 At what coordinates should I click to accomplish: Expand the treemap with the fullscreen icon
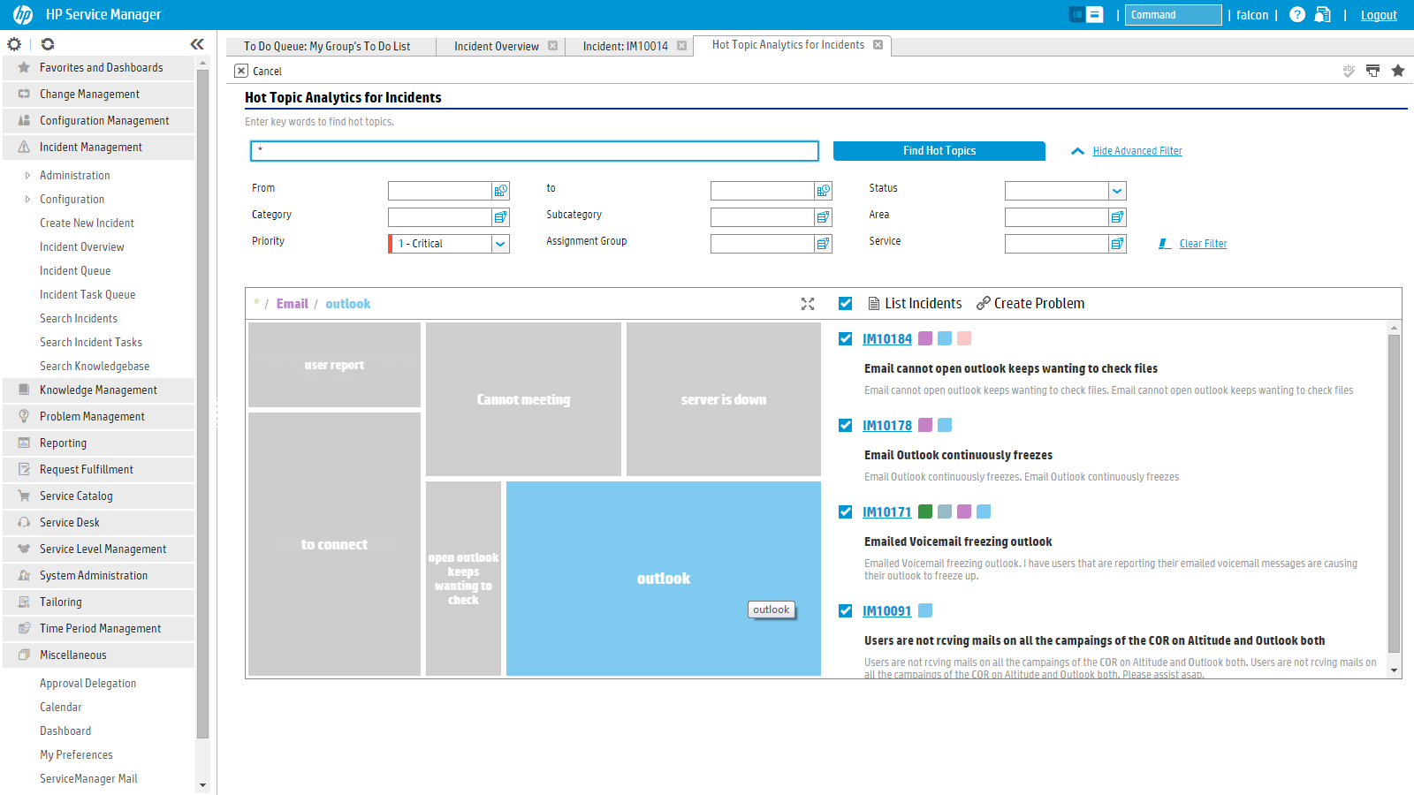pyautogui.click(x=808, y=304)
